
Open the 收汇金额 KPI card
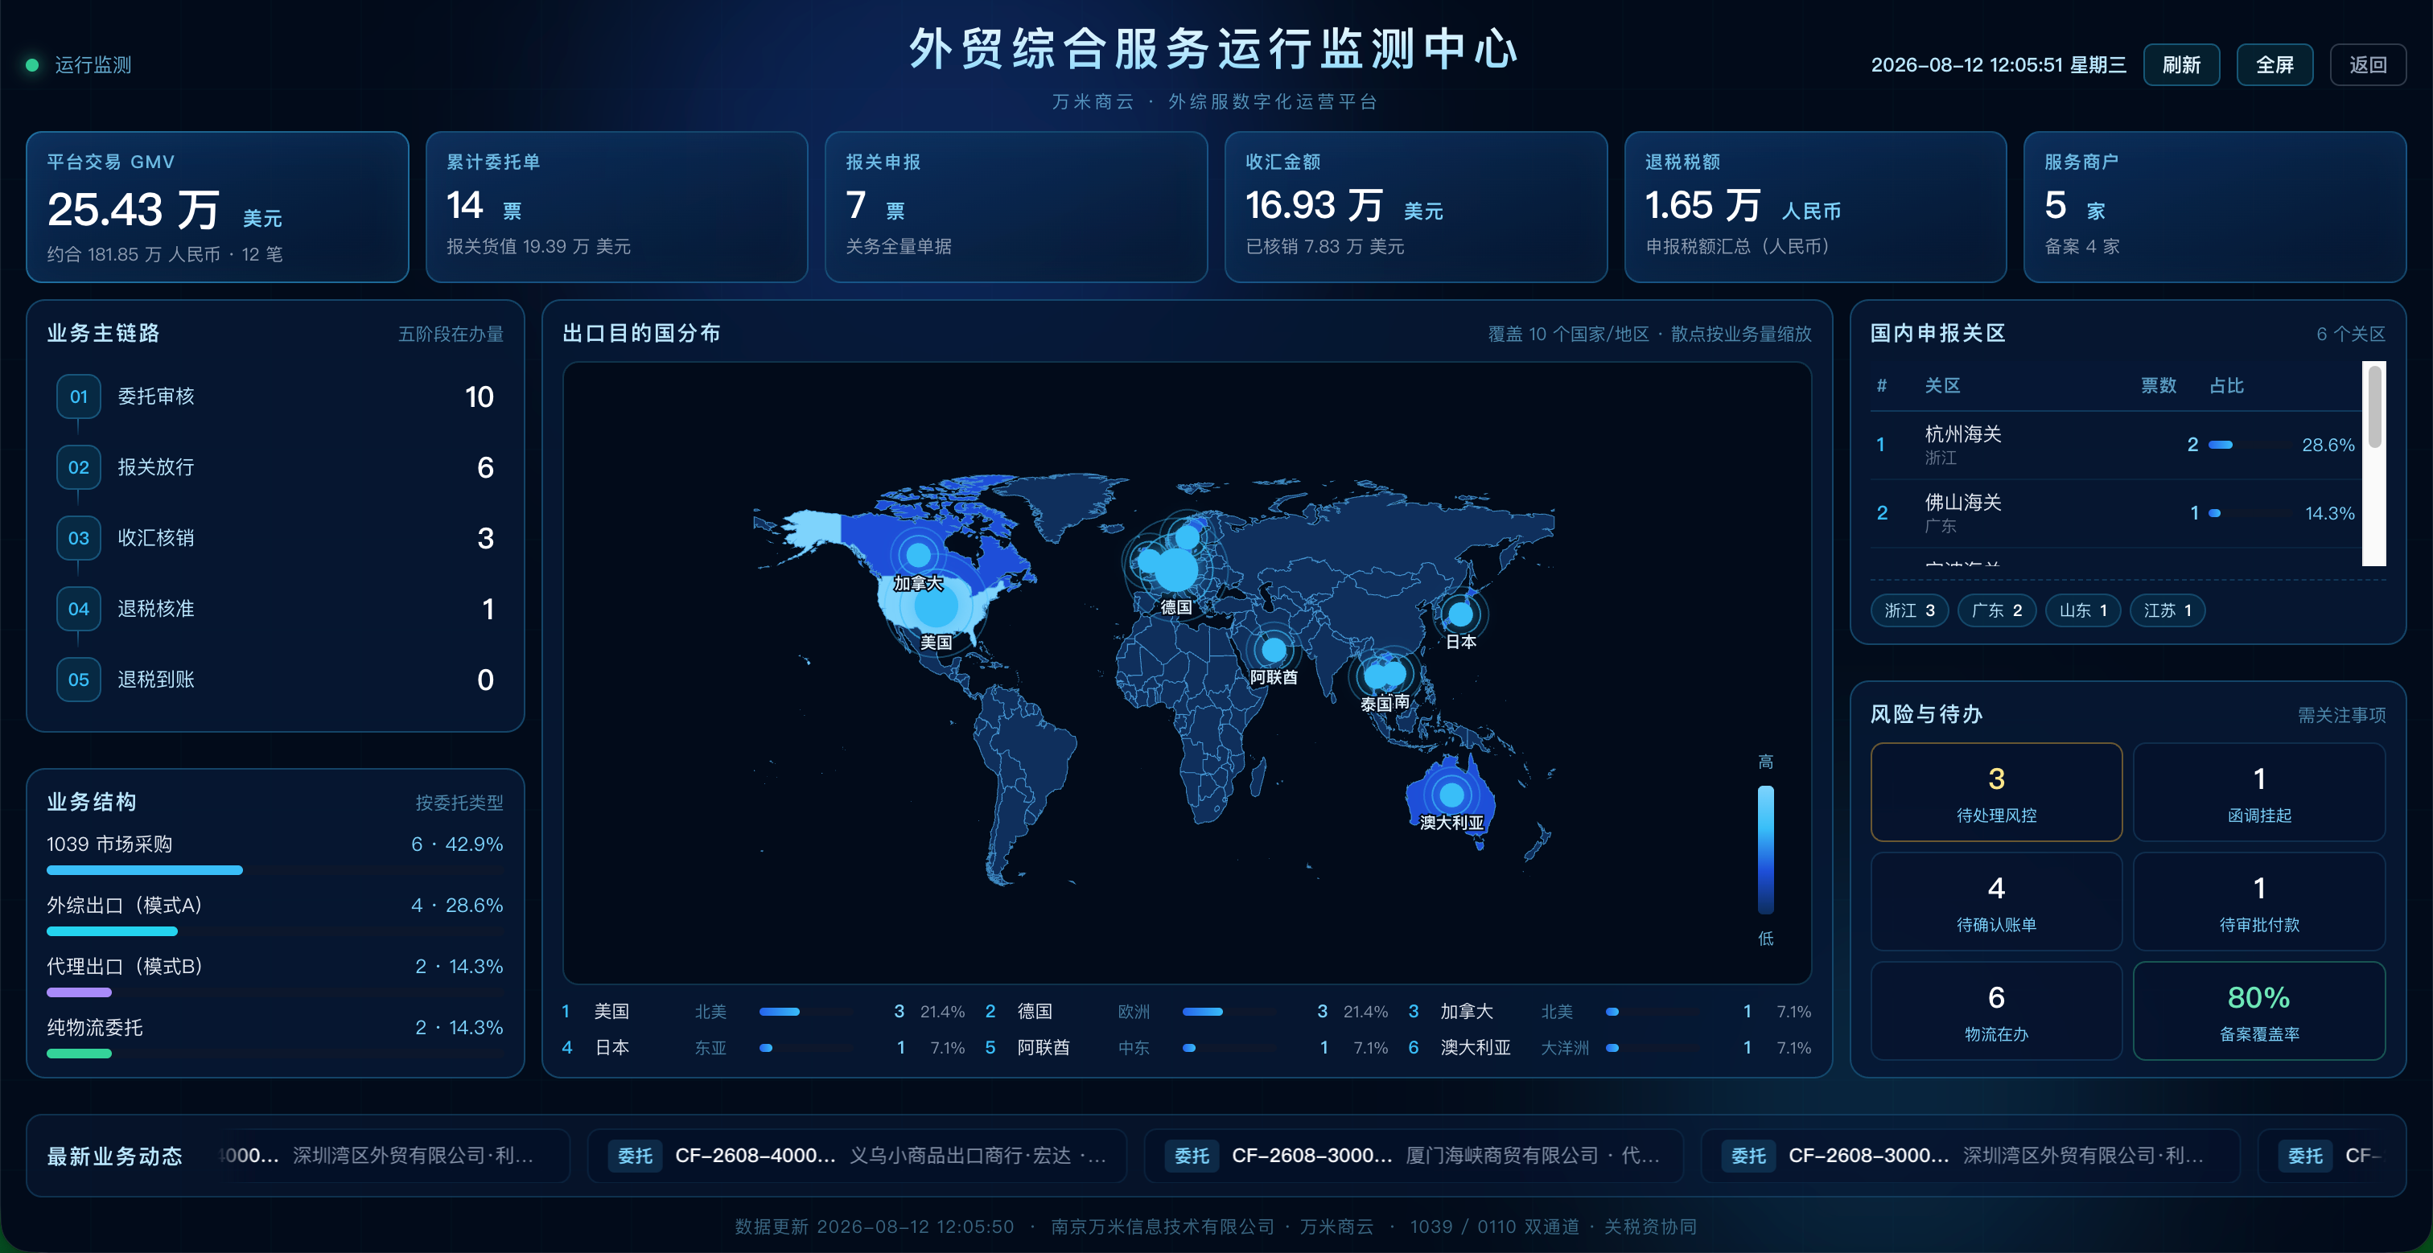1416,207
